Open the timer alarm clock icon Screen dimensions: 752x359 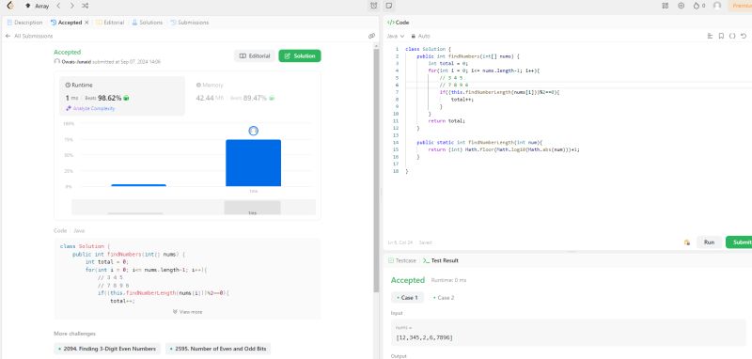[x=374, y=6]
